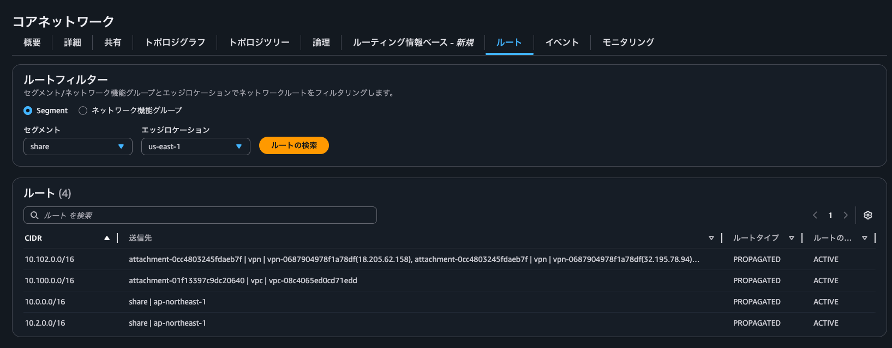Click into the ルートを検索 search field
The height and width of the screenshot is (348, 892).
point(207,215)
